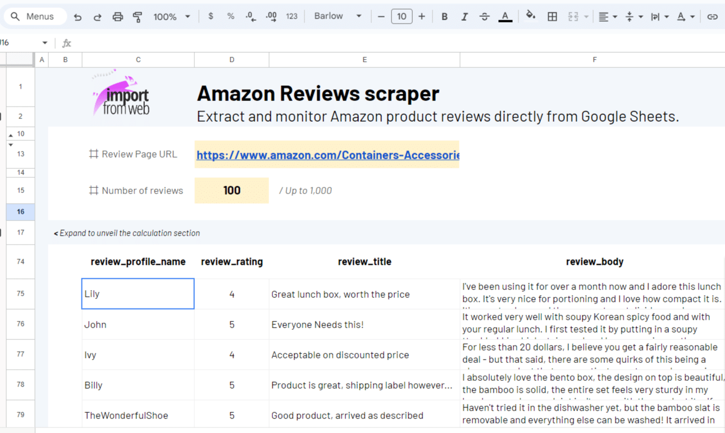Open the 123 number format menu
725x433 pixels.
tap(291, 16)
